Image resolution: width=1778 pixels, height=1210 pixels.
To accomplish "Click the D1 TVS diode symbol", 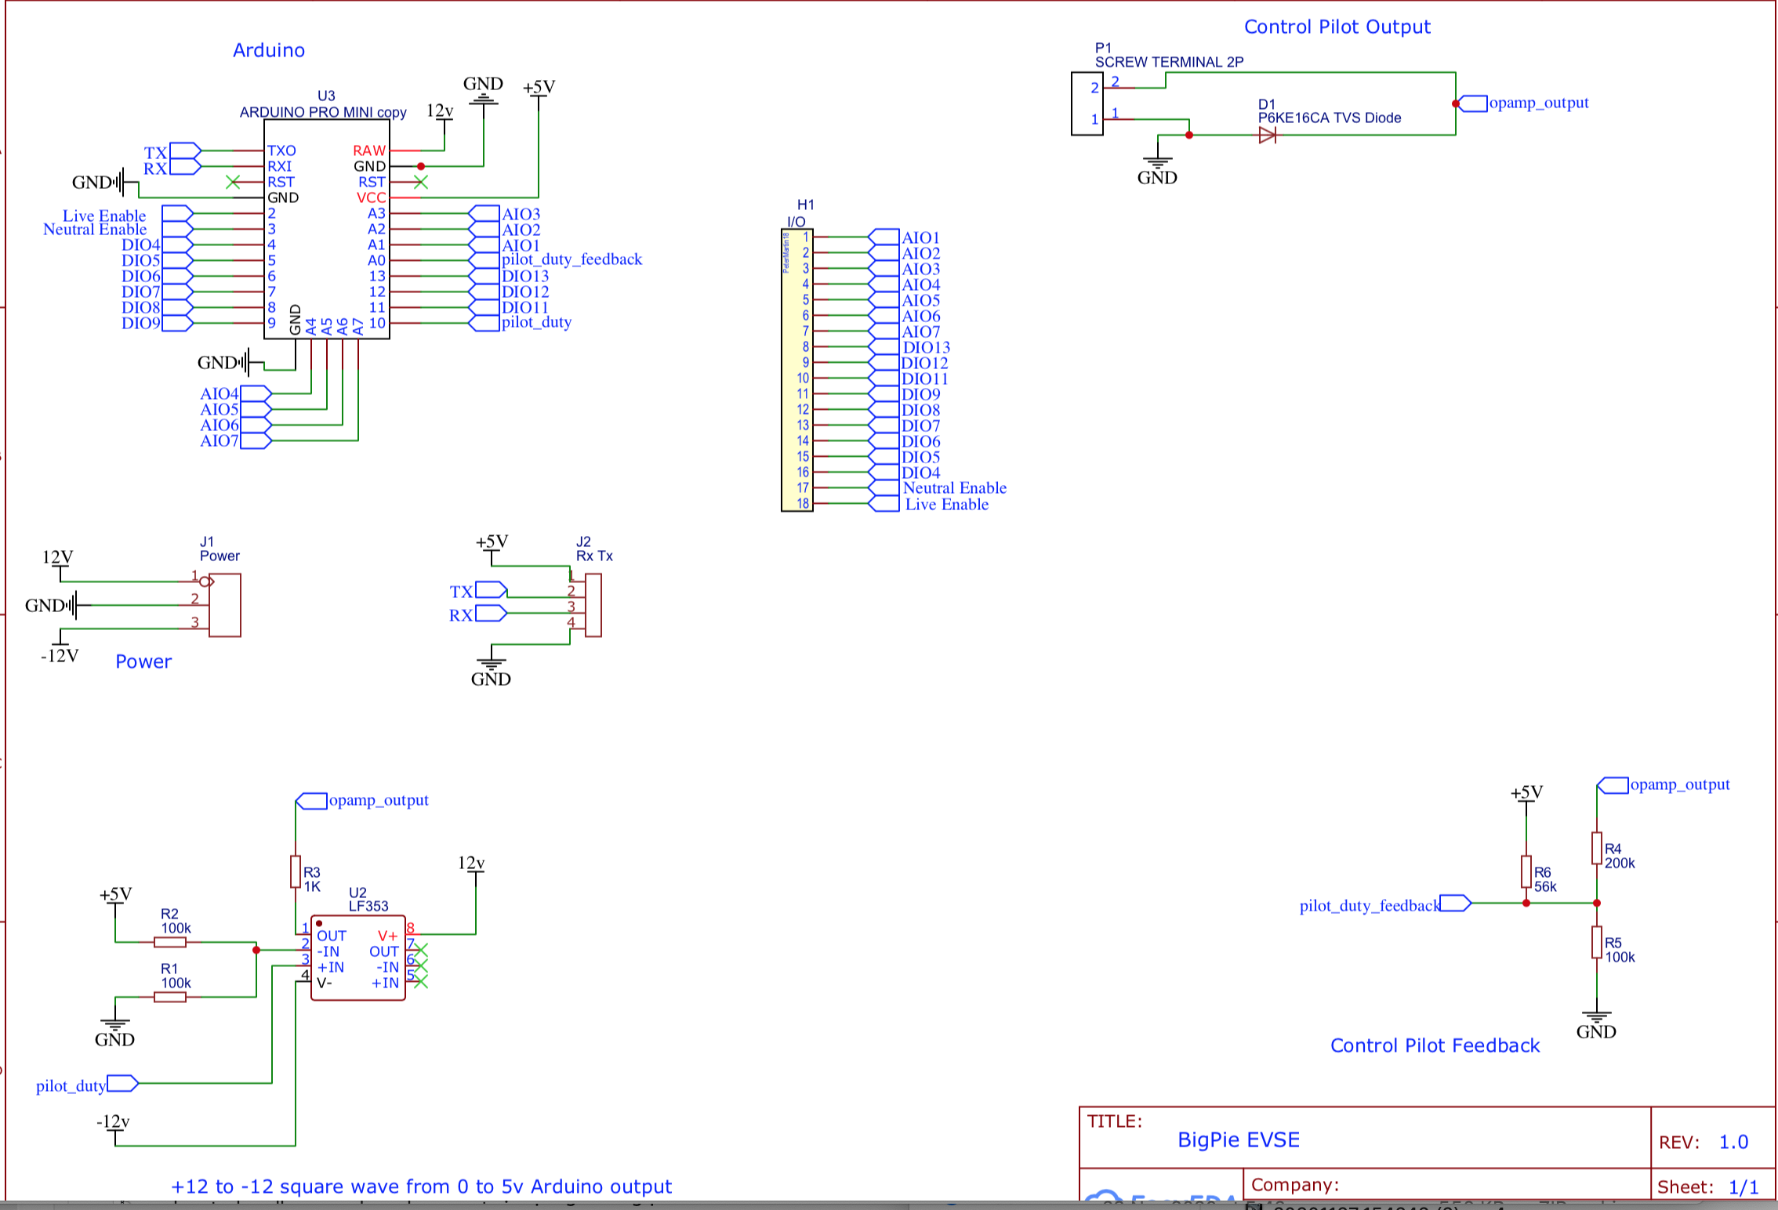I will [x=1267, y=136].
